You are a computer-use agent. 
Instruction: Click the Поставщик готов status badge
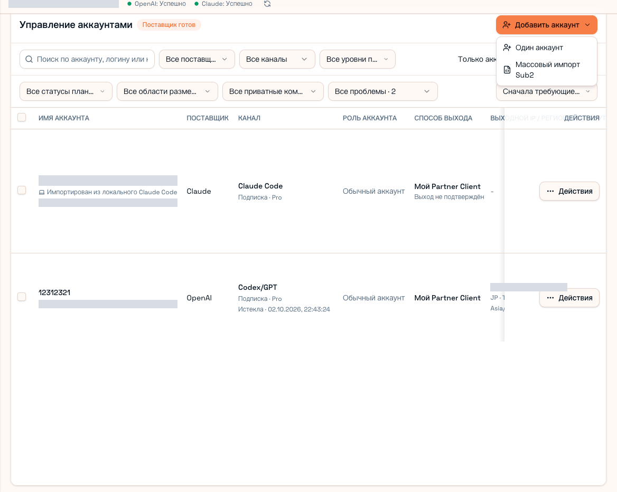pos(169,25)
